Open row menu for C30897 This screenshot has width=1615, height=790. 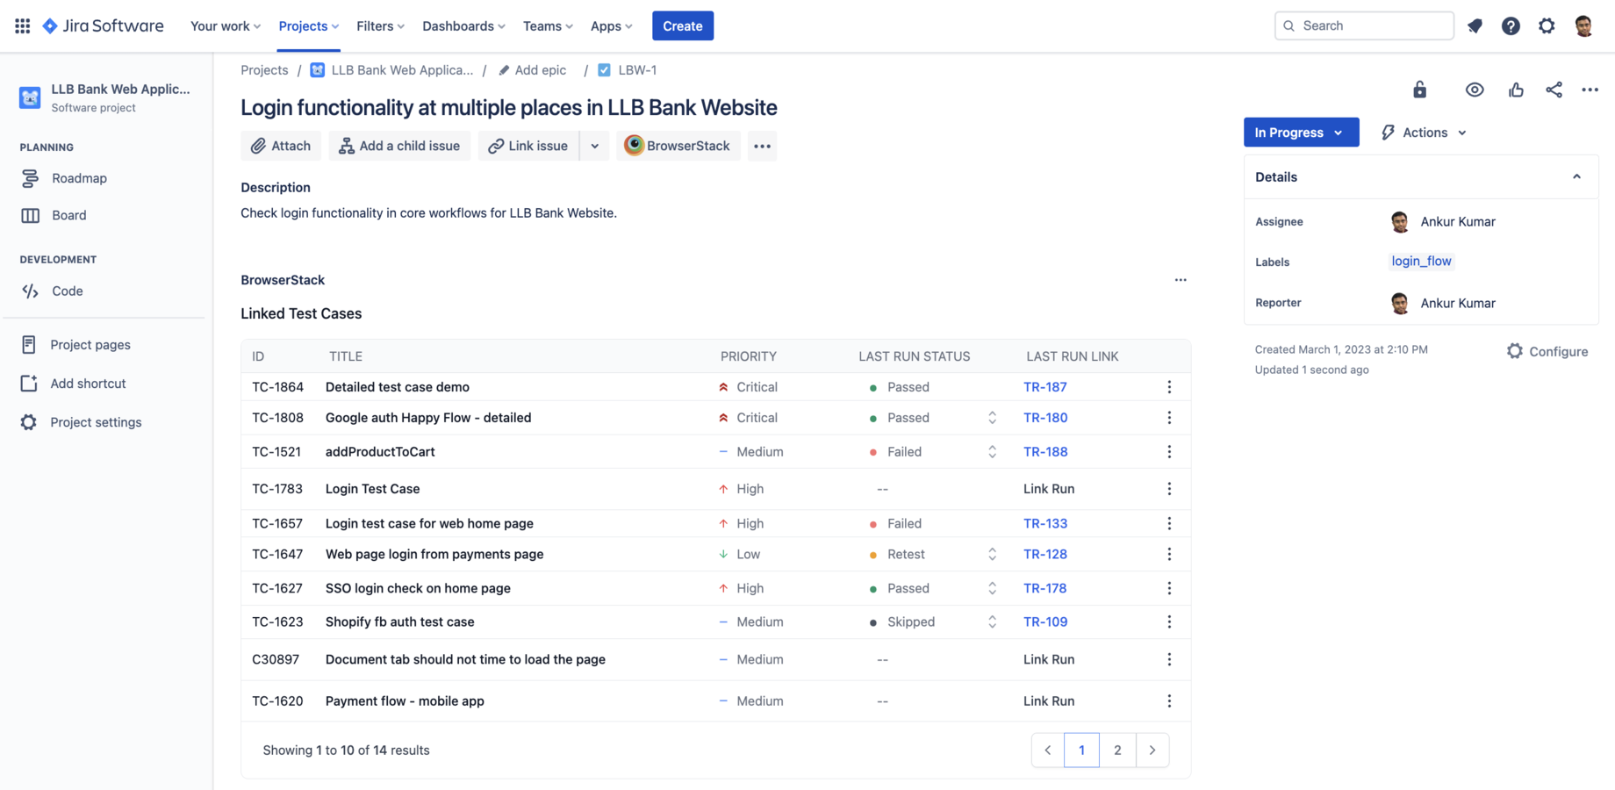(1169, 659)
